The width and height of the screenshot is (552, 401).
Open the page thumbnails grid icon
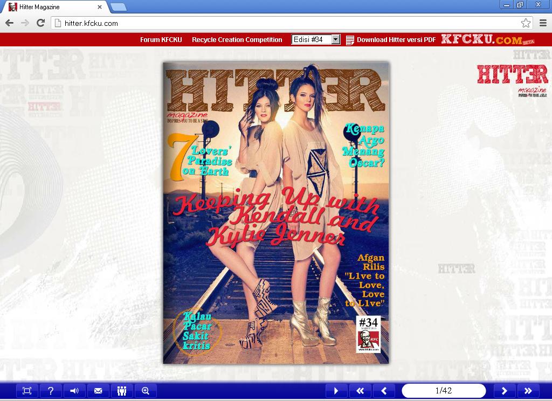pyautogui.click(x=122, y=391)
